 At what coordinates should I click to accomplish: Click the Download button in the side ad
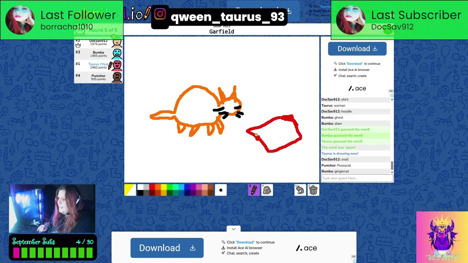[357, 49]
